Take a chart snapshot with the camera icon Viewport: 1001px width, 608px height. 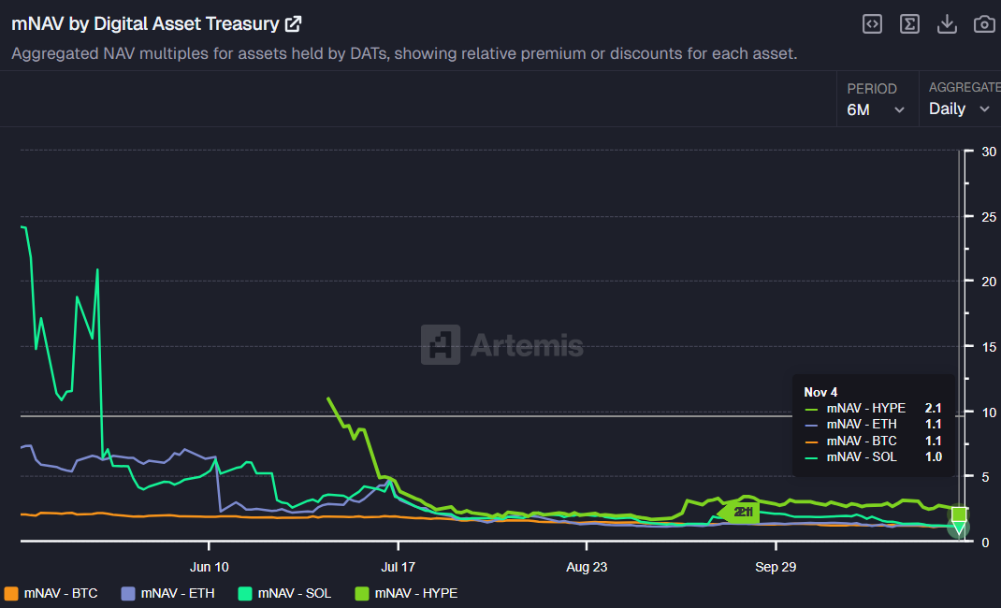[x=984, y=23]
